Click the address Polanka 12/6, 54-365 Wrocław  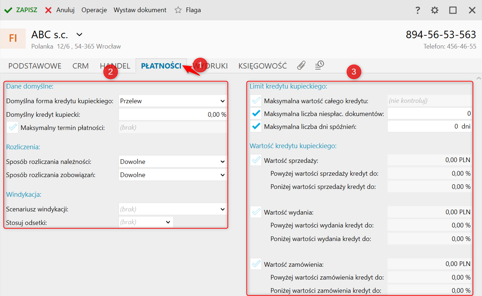point(76,46)
